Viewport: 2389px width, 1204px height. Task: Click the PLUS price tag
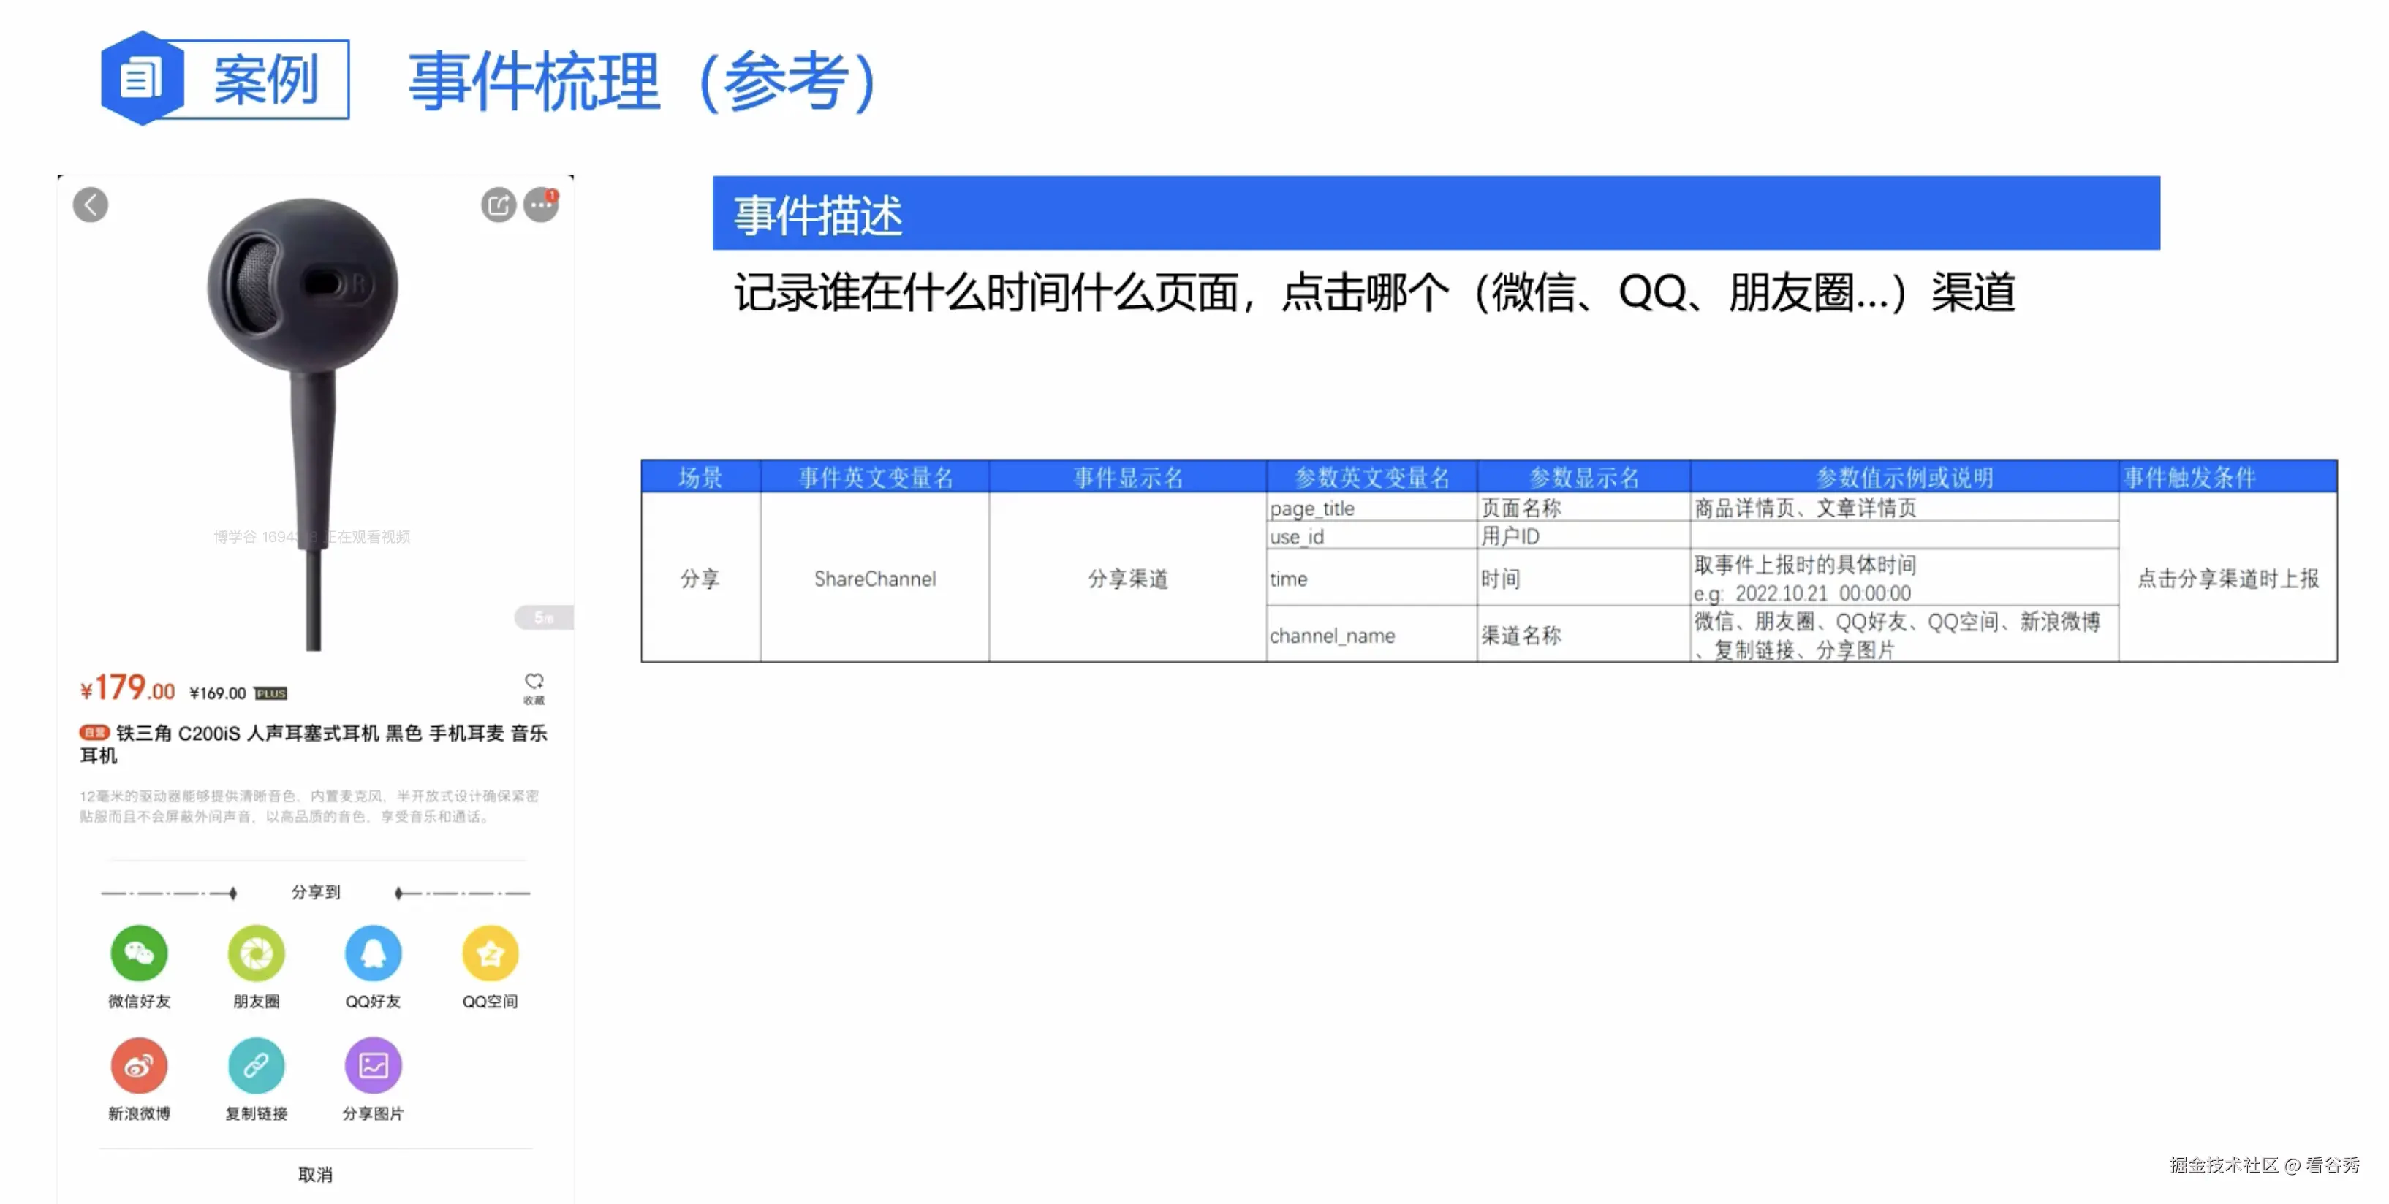(270, 693)
